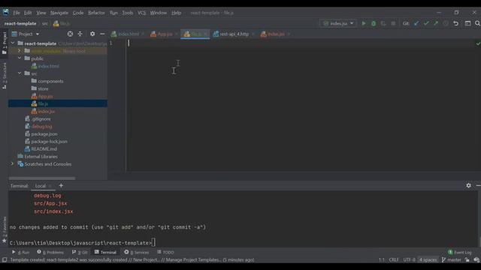
Task: Click the src breadcrumb in navigation bar
Action: [x=45, y=23]
